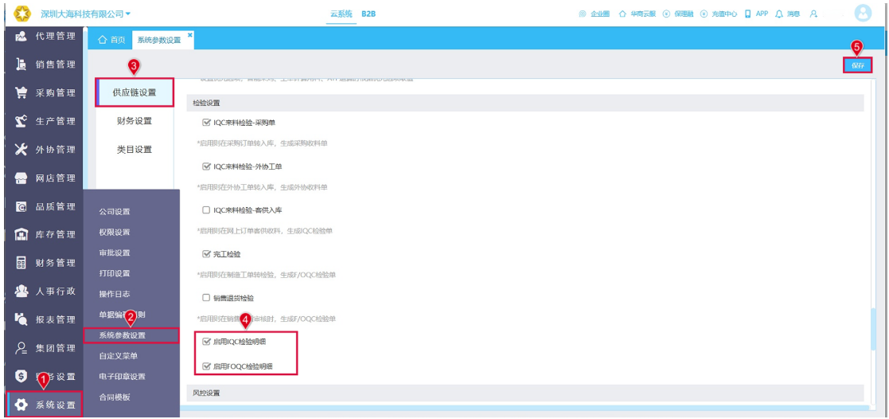This screenshot has height=419, width=889.
Task: Click the phone icon for APP
Action: pyautogui.click(x=748, y=14)
